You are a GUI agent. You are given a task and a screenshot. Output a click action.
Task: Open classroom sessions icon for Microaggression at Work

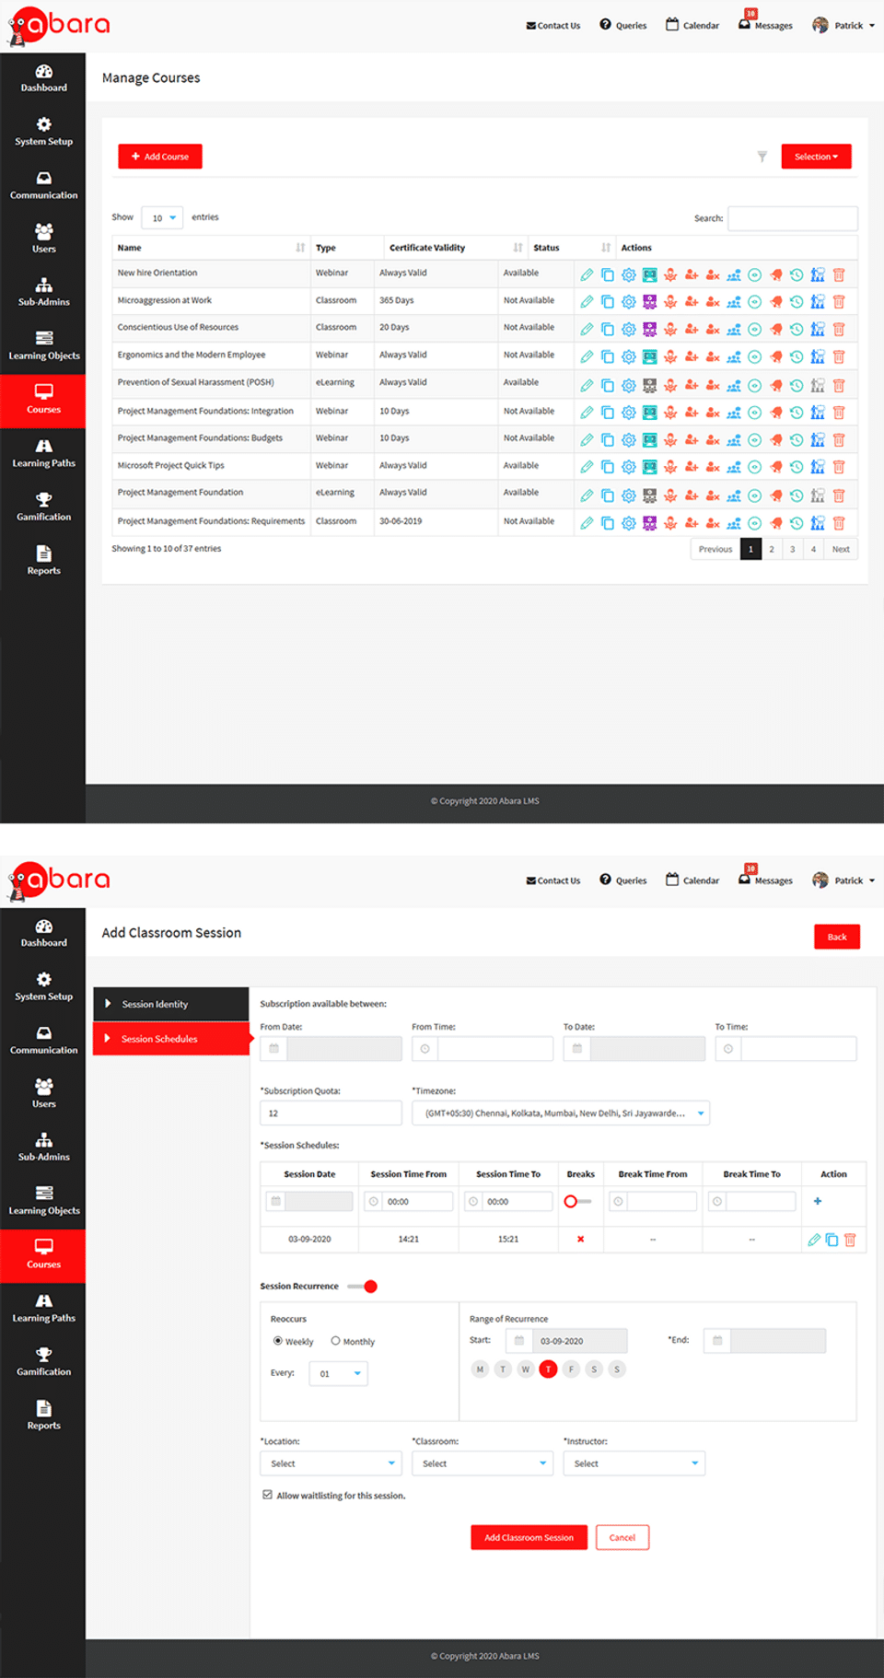(649, 302)
